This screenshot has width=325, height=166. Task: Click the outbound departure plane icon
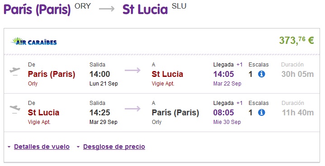point(15,71)
